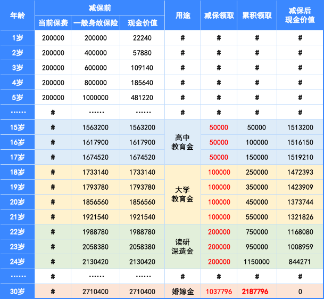This screenshot has height=299, width=324.
Task: Click red 50000 in 16岁 row
Action: pos(219,142)
